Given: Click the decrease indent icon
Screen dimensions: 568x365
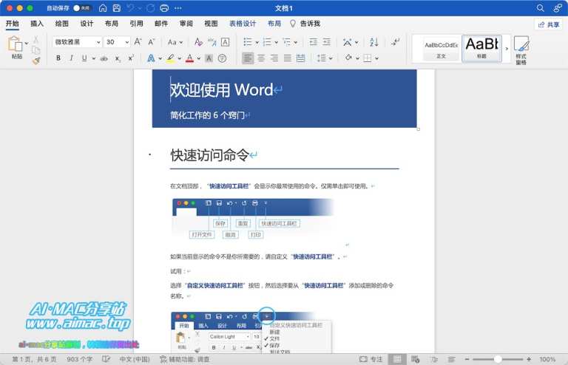Looking at the screenshot, I should [x=314, y=42].
